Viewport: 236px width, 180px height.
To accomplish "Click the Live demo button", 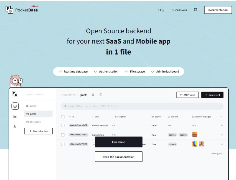I will point(118,142).
